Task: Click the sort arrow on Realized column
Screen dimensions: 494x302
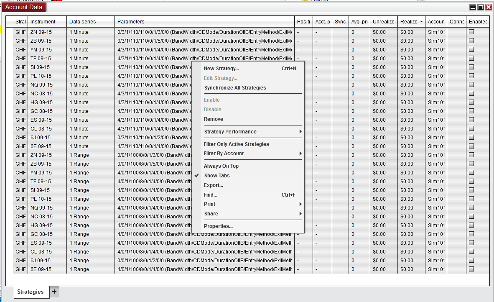Action: coord(421,21)
